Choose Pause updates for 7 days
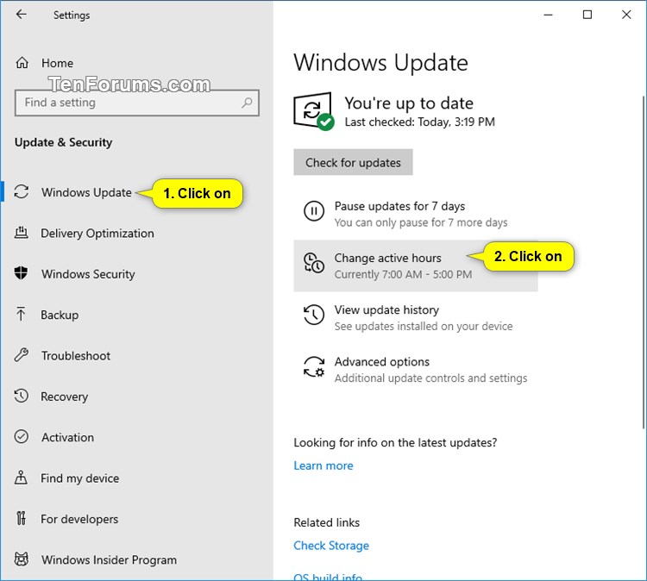 (416, 214)
